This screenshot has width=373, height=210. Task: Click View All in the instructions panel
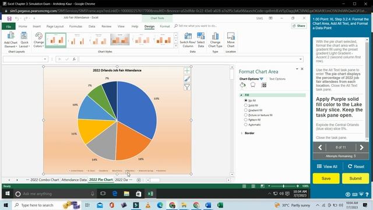[x=327, y=166]
